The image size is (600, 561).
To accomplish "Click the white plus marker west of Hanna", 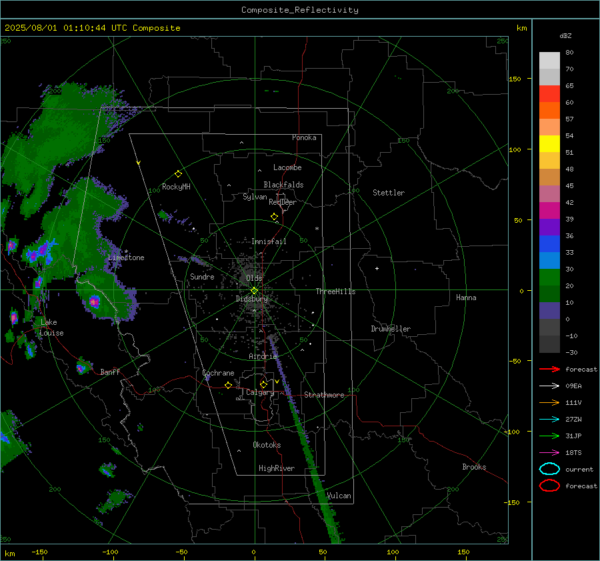I will click(377, 268).
